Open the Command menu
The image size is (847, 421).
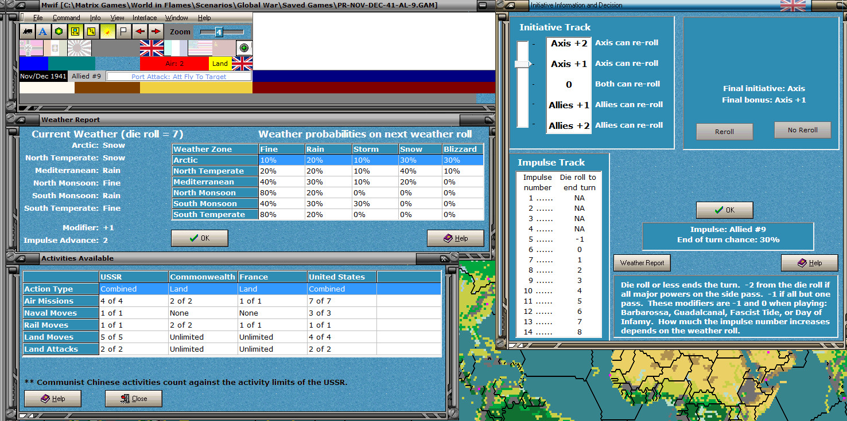(x=66, y=18)
